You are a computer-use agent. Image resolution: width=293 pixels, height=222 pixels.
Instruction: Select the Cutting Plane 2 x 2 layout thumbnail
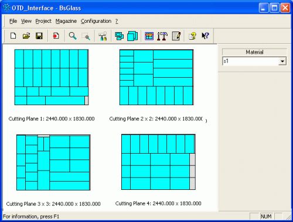pos(156,77)
